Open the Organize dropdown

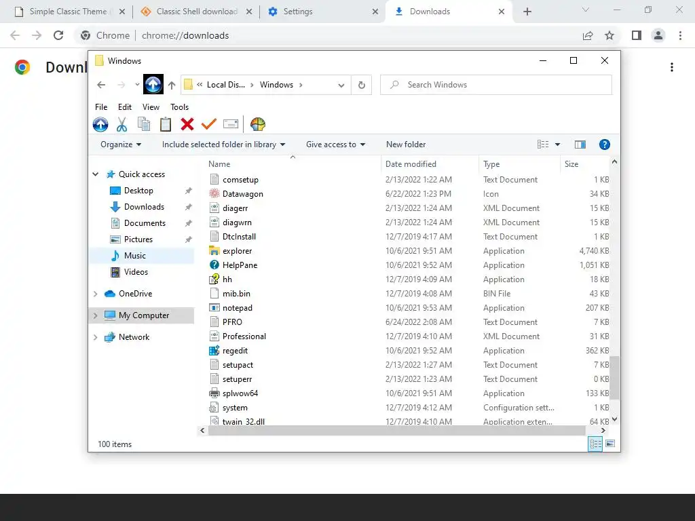click(121, 144)
